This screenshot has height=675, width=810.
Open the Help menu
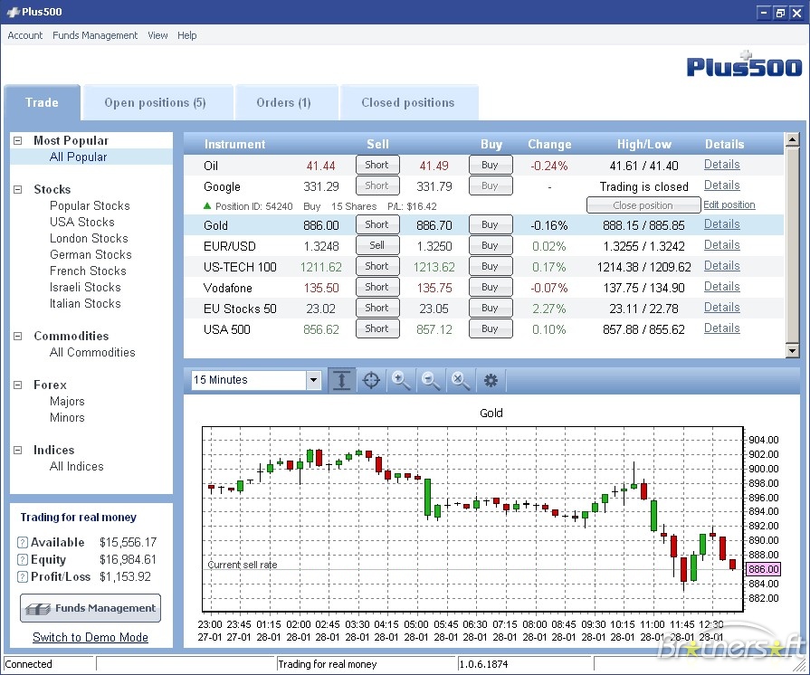click(x=187, y=35)
